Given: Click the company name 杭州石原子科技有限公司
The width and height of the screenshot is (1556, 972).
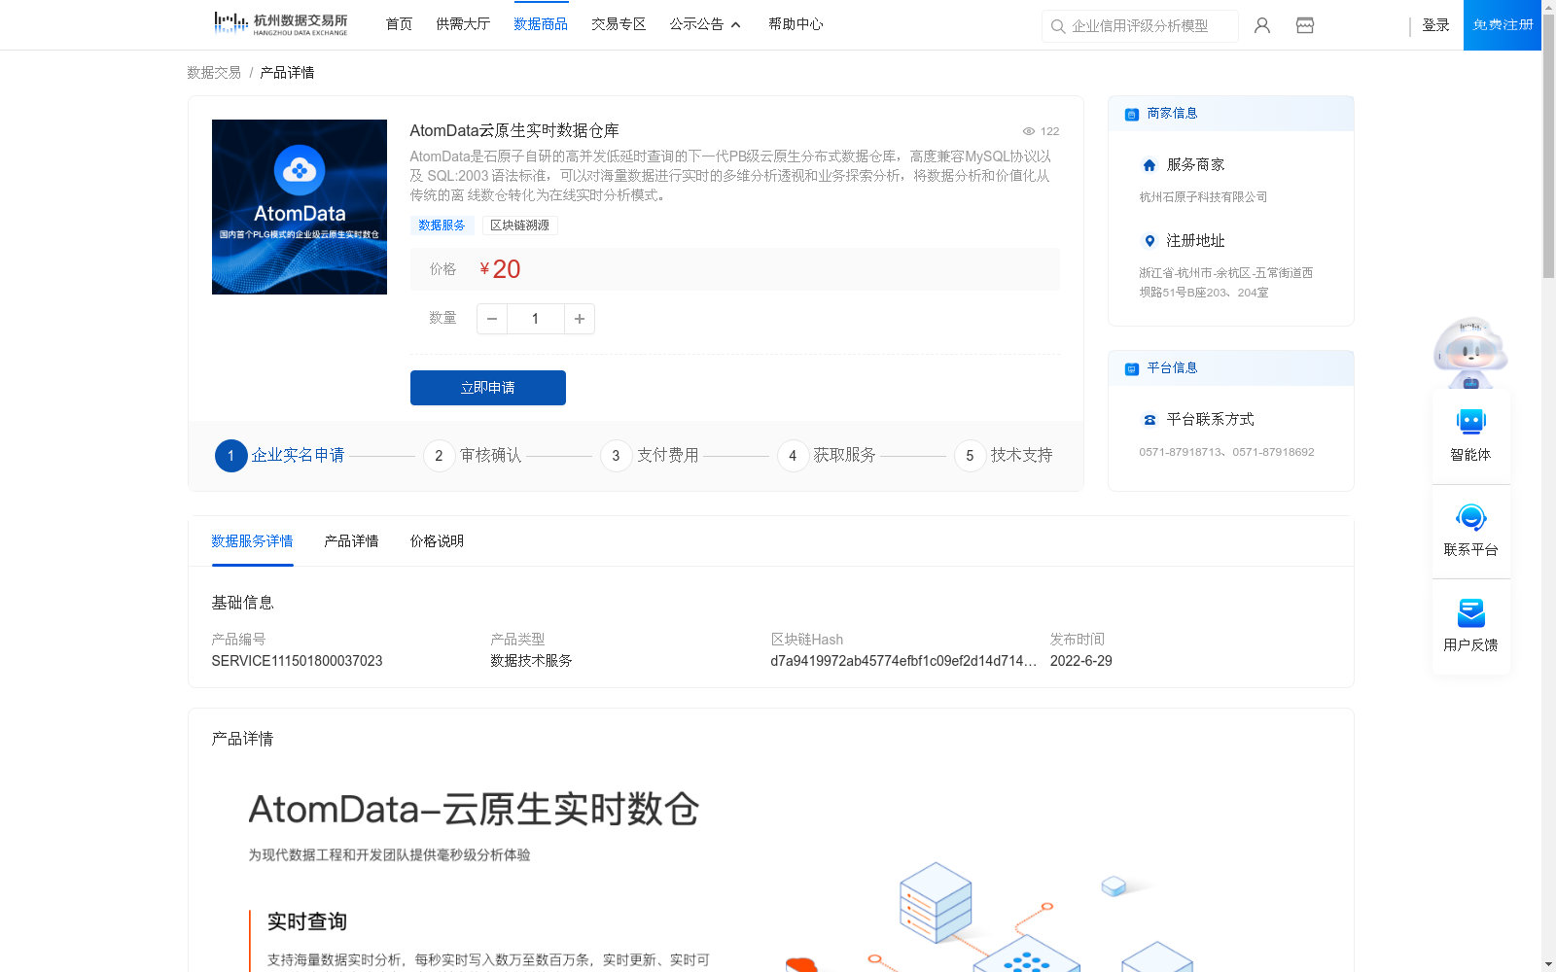Looking at the screenshot, I should point(1203,197).
